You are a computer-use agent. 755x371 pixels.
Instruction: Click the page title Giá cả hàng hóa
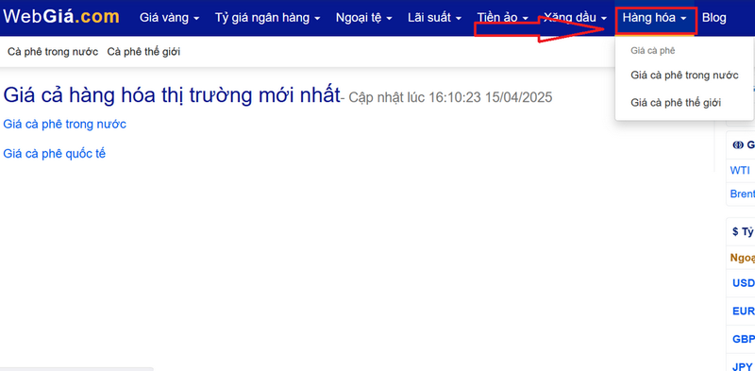pos(172,95)
